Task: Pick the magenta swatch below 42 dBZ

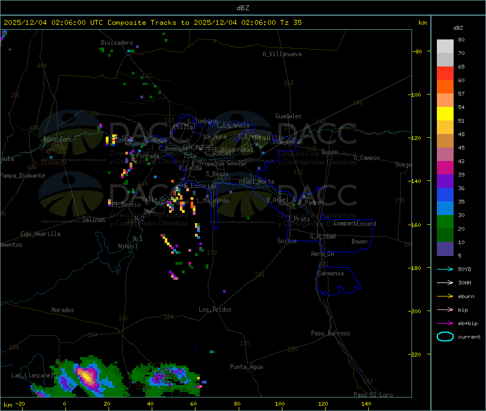Action: click(445, 167)
